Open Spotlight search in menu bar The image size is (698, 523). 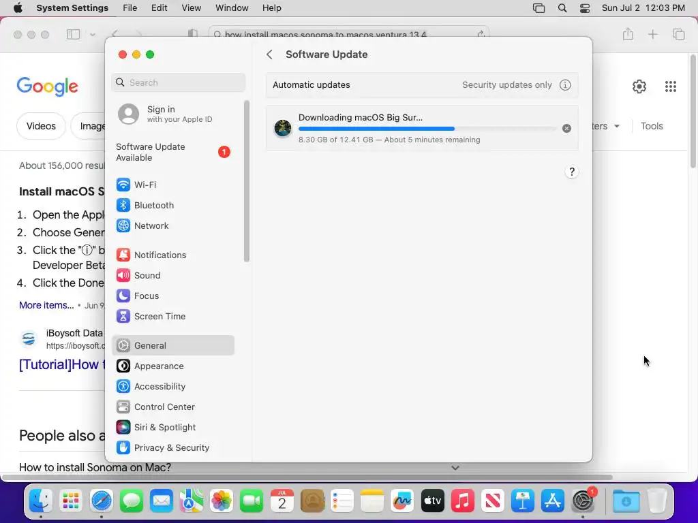coord(562,8)
